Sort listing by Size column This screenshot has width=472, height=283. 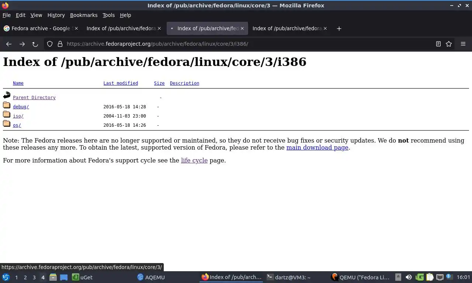(x=159, y=83)
